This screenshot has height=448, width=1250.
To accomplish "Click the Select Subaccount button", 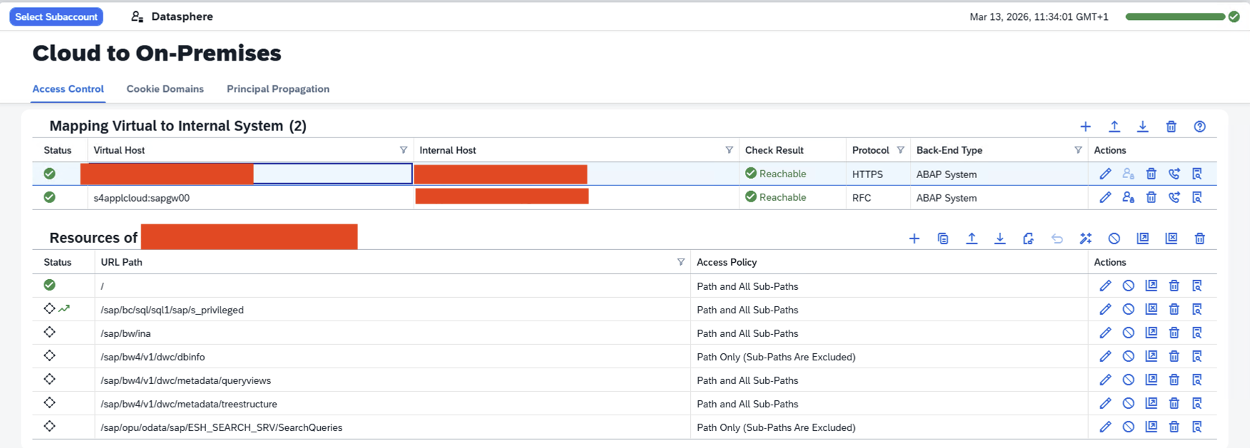I will 56,16.
